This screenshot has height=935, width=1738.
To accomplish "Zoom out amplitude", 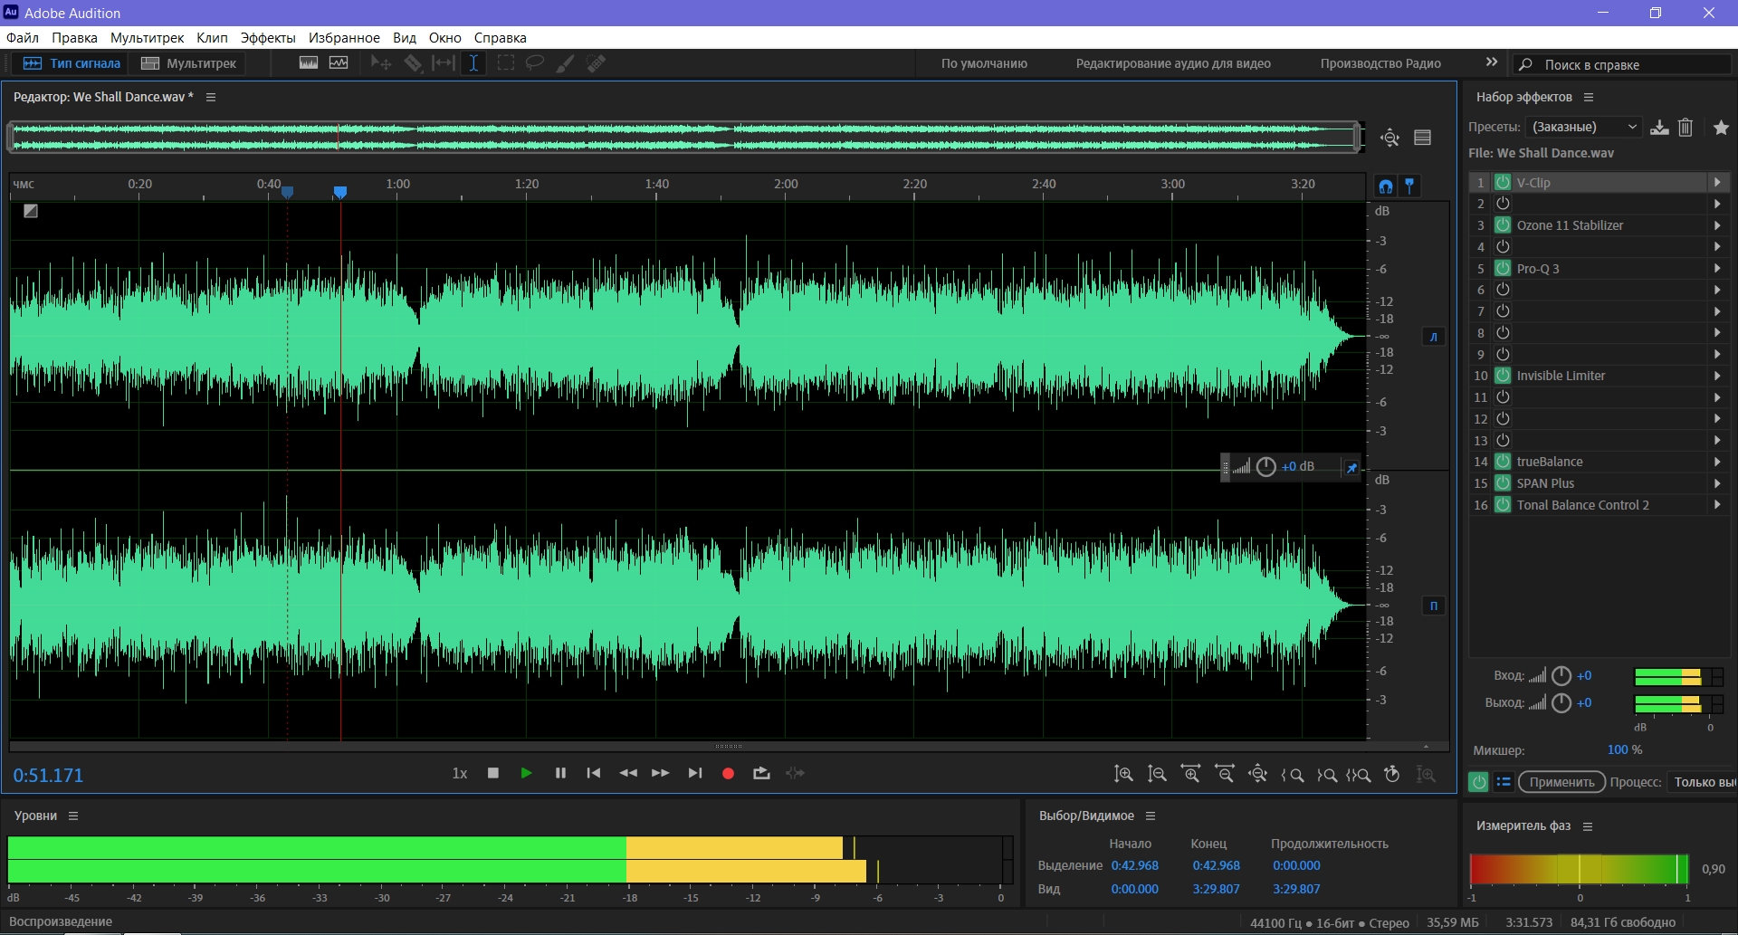I will [x=1157, y=774].
